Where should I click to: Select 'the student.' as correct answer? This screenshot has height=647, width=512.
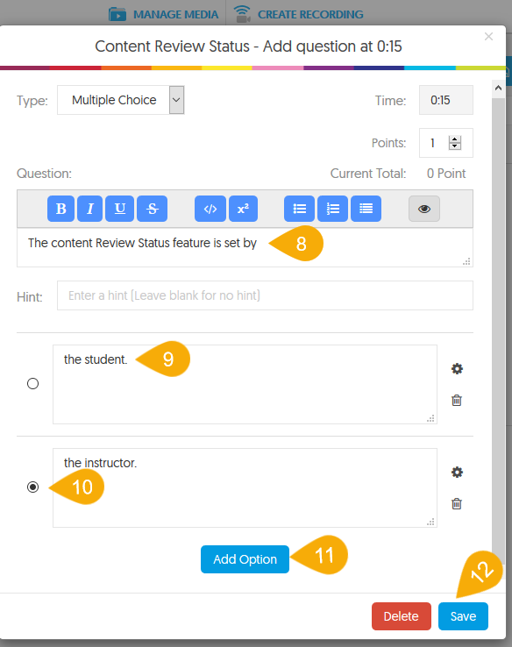click(x=33, y=384)
